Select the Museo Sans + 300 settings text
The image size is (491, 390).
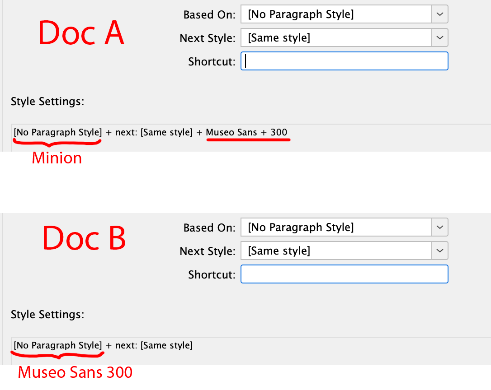247,132
